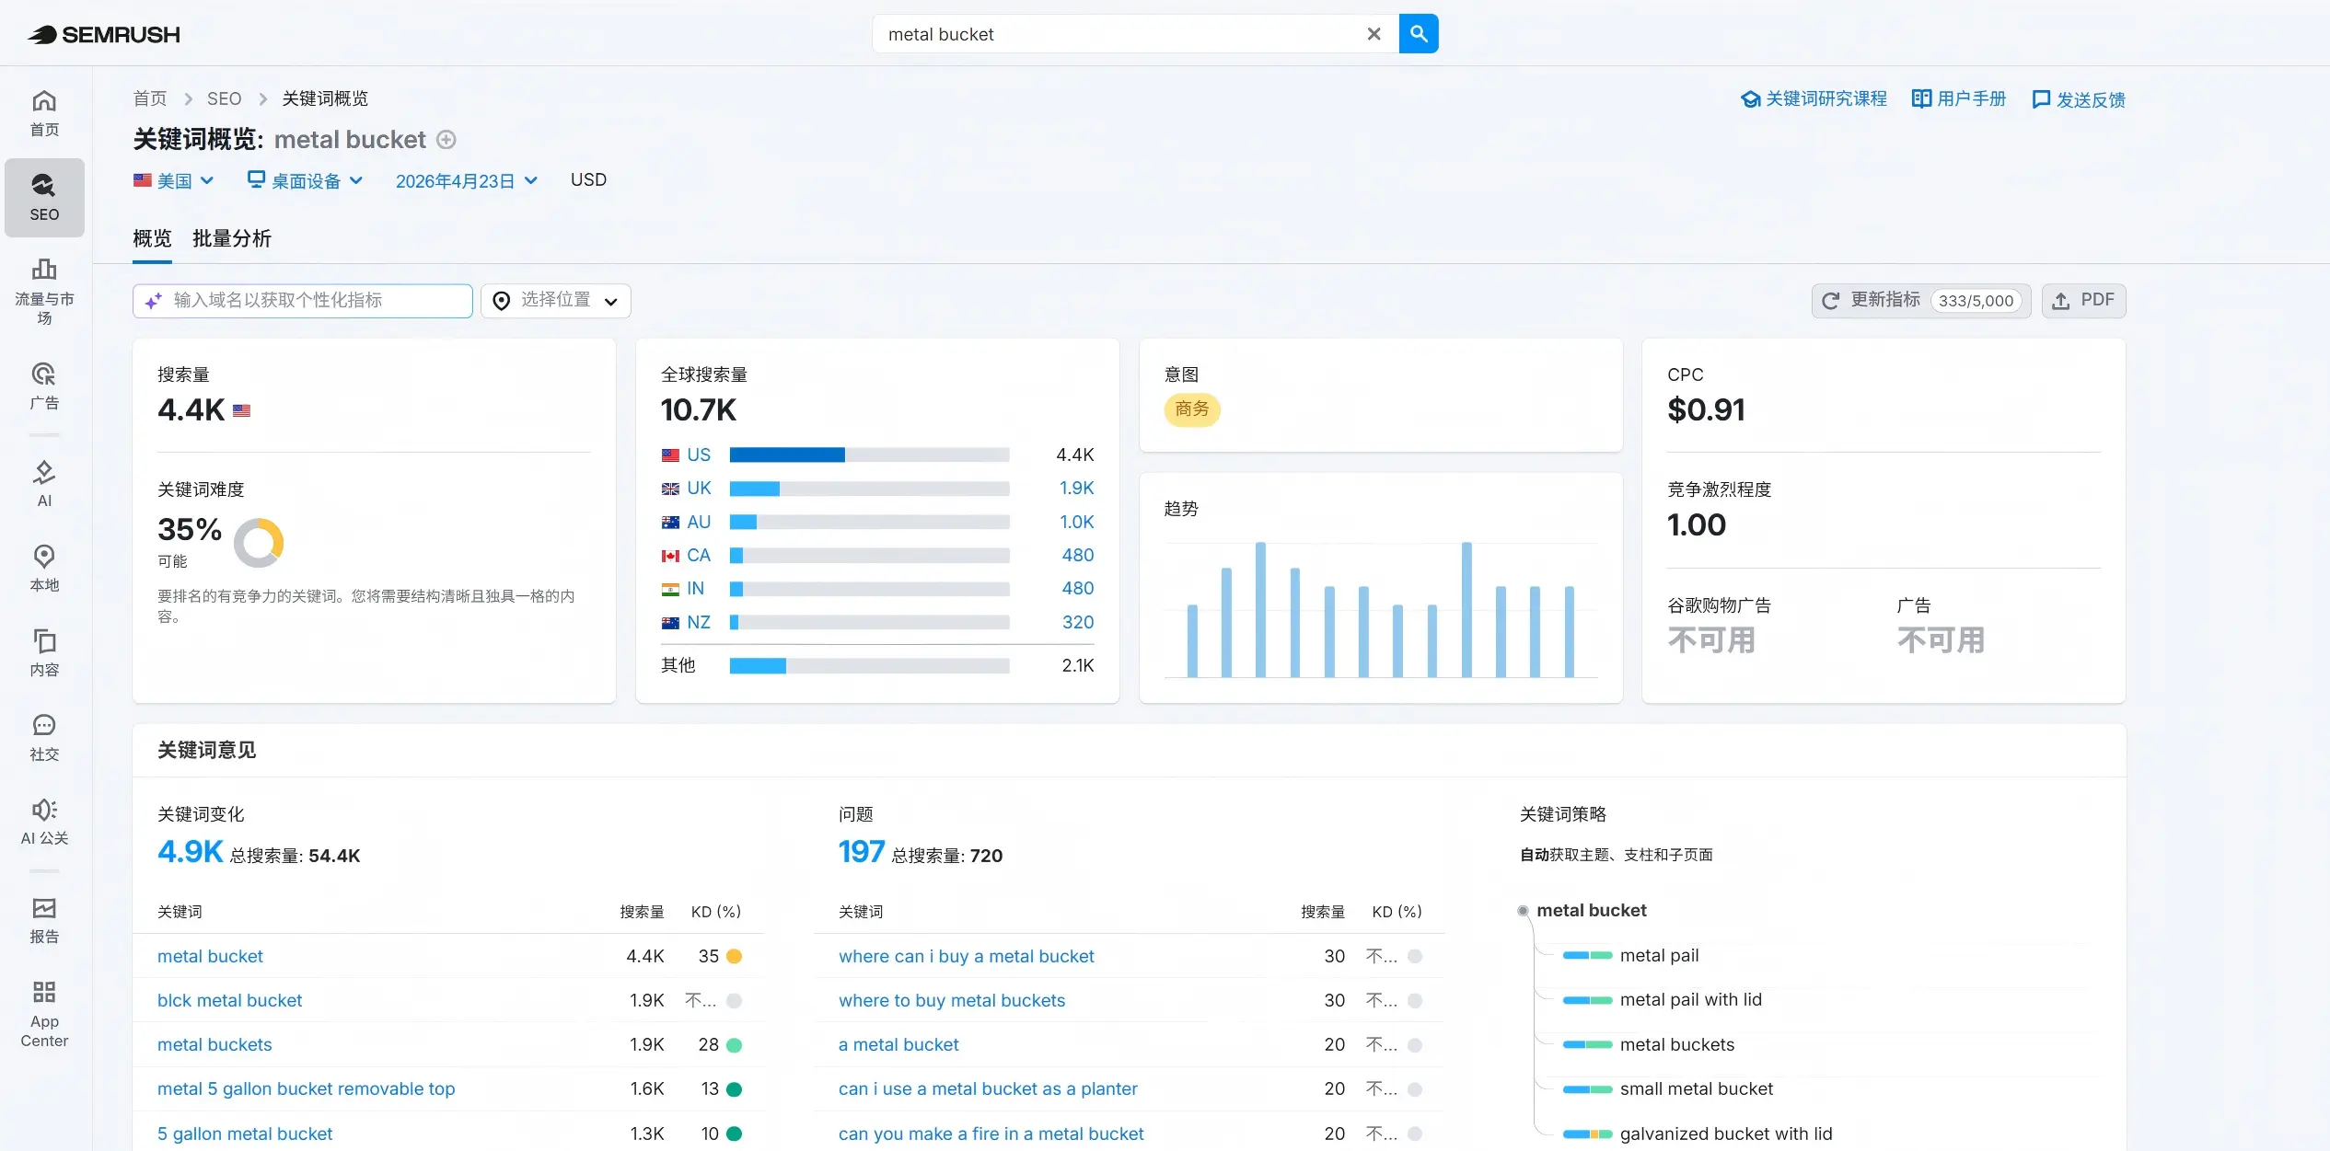
Task: Click 197 questions count
Action: click(x=862, y=852)
